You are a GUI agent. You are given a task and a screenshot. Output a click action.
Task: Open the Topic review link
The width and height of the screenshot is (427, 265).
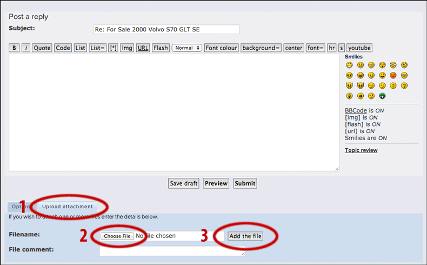click(x=361, y=150)
